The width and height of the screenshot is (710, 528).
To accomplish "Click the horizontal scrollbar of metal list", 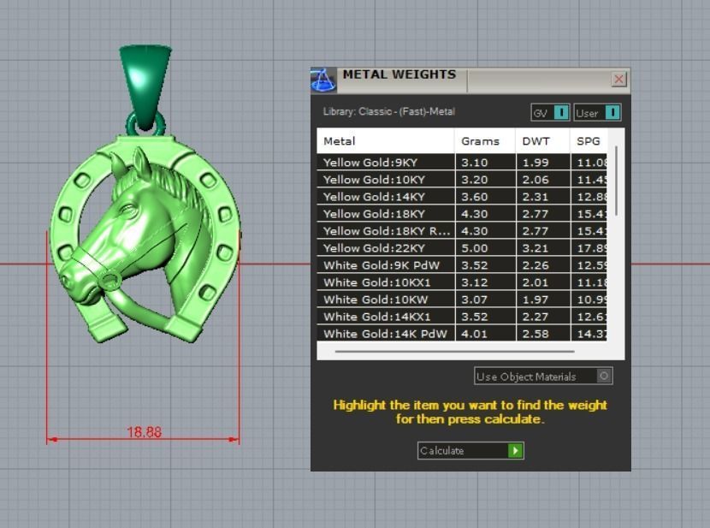I will pyautogui.click(x=454, y=351).
